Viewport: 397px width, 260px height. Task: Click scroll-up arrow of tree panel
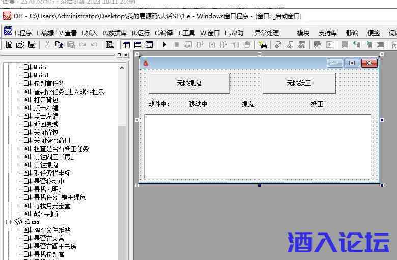point(122,68)
